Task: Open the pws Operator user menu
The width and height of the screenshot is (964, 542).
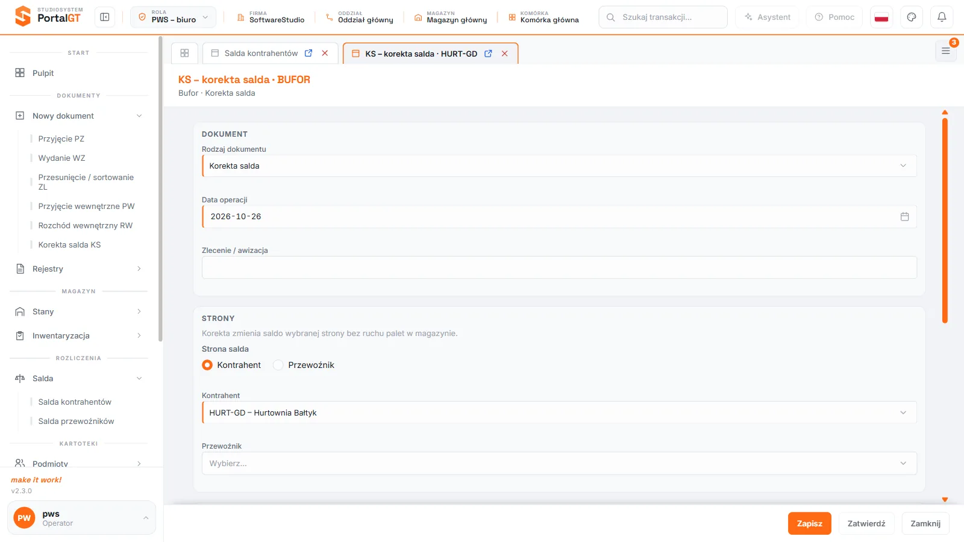Action: 81,518
